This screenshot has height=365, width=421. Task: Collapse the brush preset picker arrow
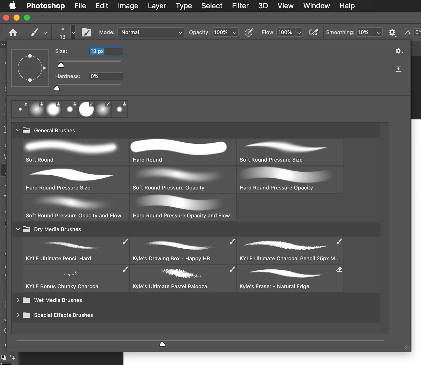pos(73,33)
